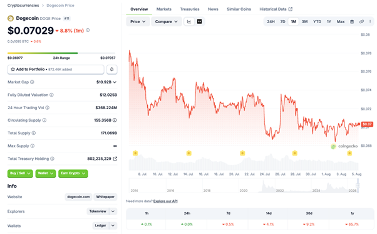Open the Explore our API link
This screenshot has height=234, width=377.
point(165,201)
